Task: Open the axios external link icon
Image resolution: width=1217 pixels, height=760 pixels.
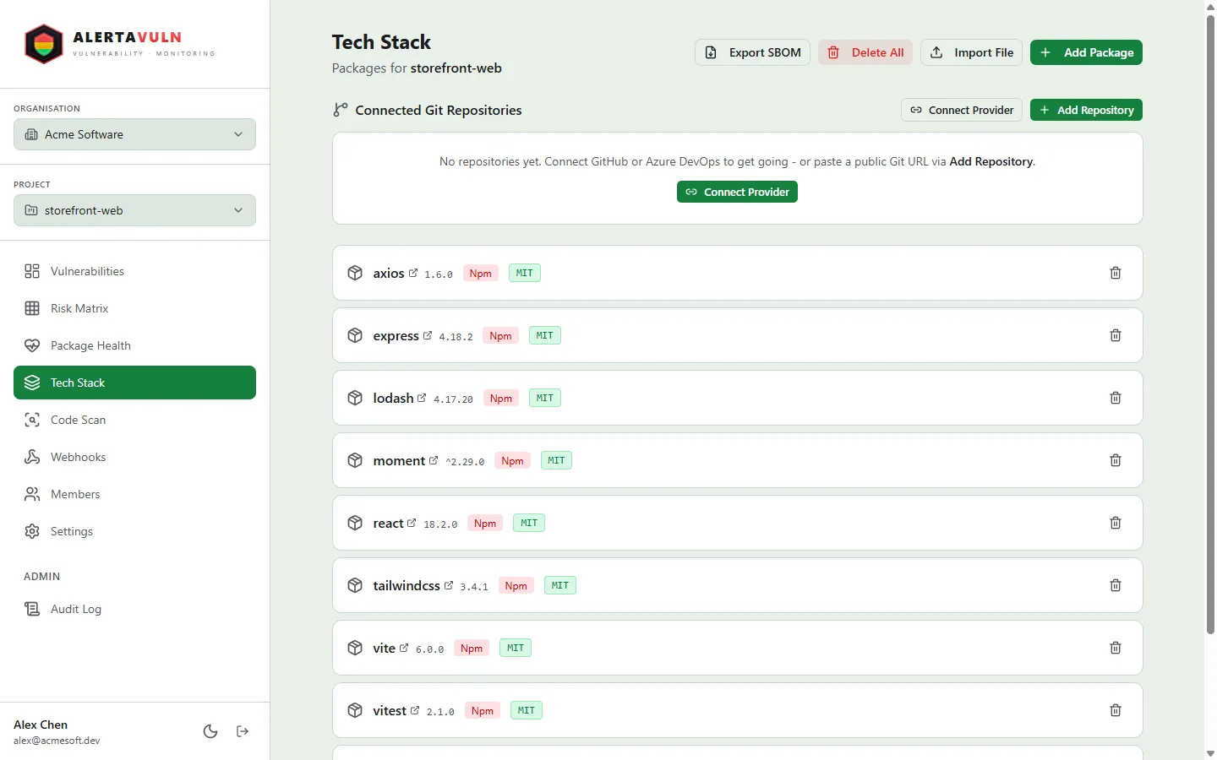Action: (413, 273)
